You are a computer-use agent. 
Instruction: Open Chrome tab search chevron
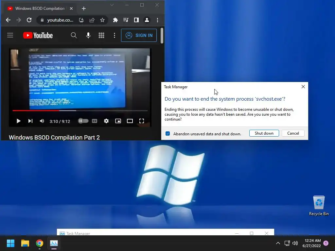(x=112, y=5)
